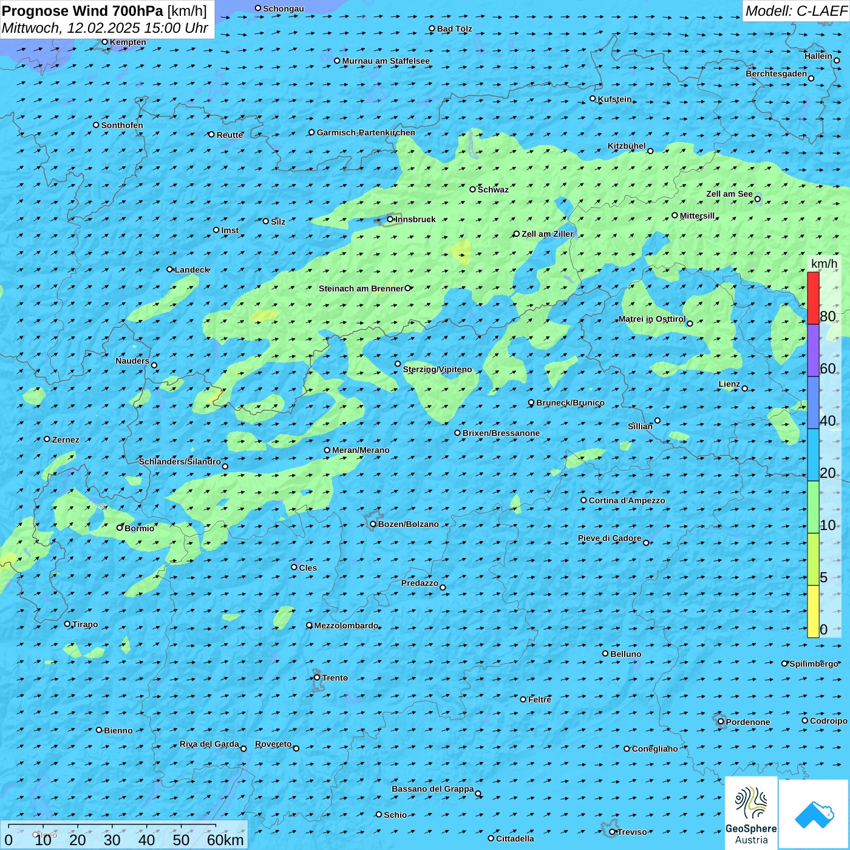Click the Lienz city marker

point(745,389)
